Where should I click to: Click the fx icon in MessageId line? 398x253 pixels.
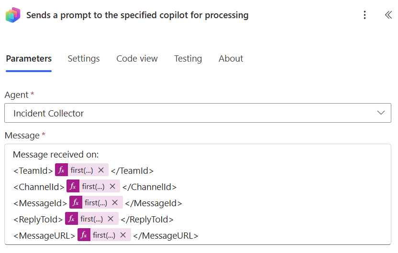[x=76, y=202]
